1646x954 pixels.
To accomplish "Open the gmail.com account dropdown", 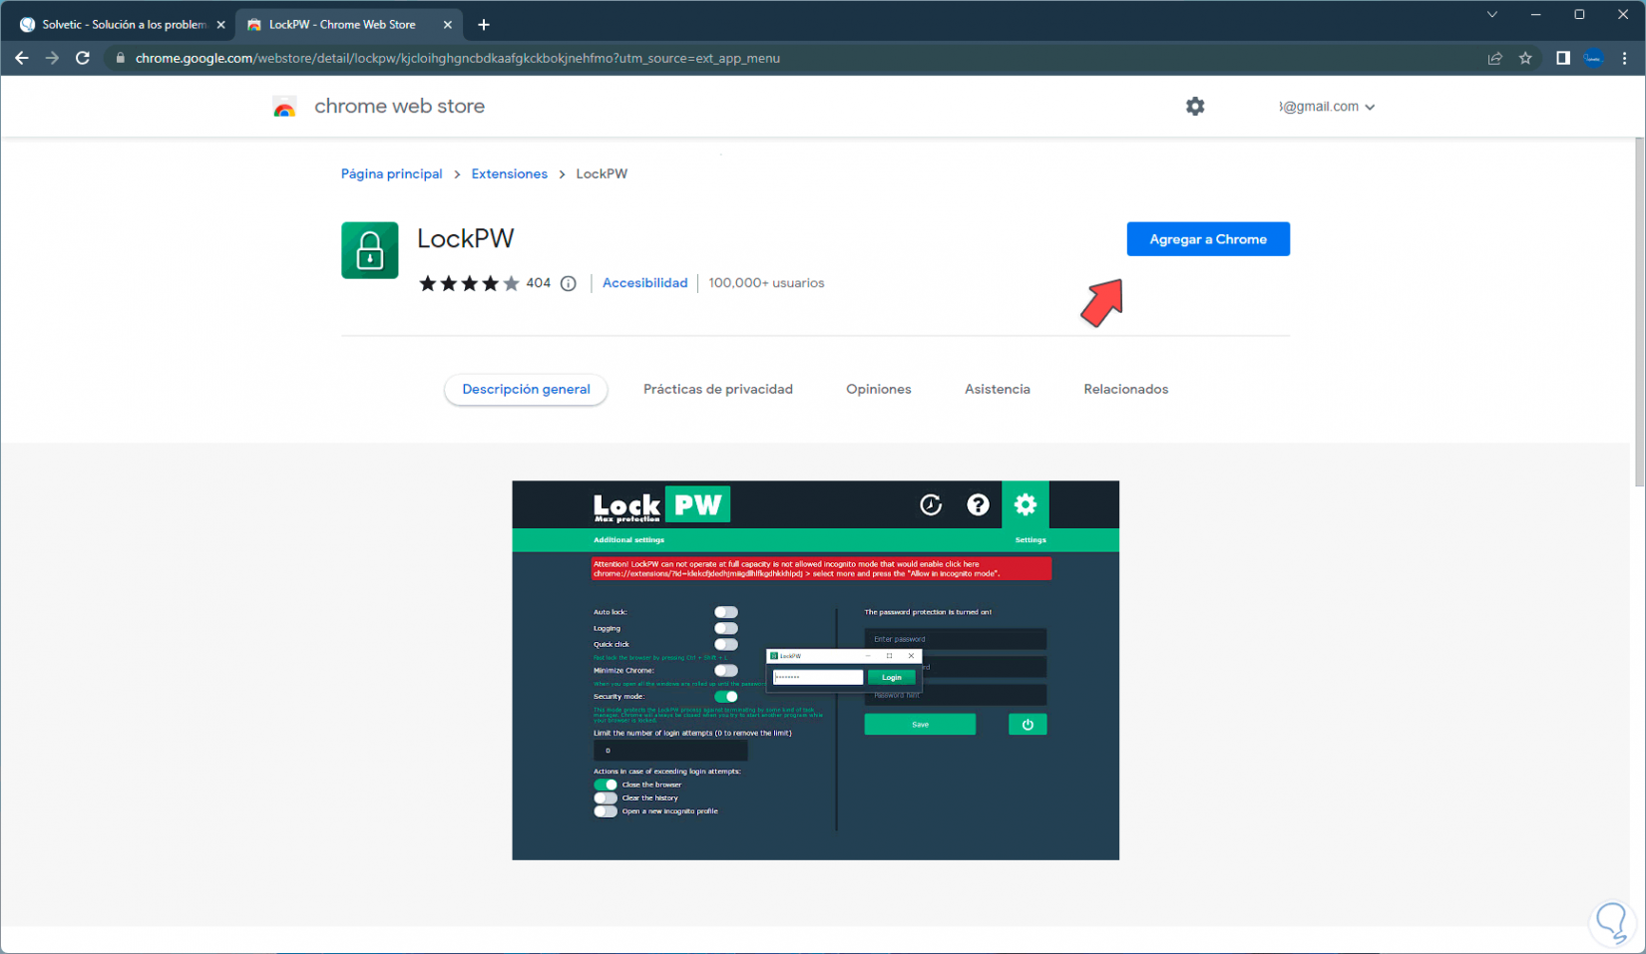I will 1327,107.
